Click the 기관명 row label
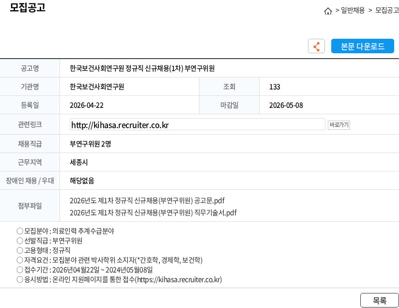Viewport: 399px width, 308px height. pos(30,87)
